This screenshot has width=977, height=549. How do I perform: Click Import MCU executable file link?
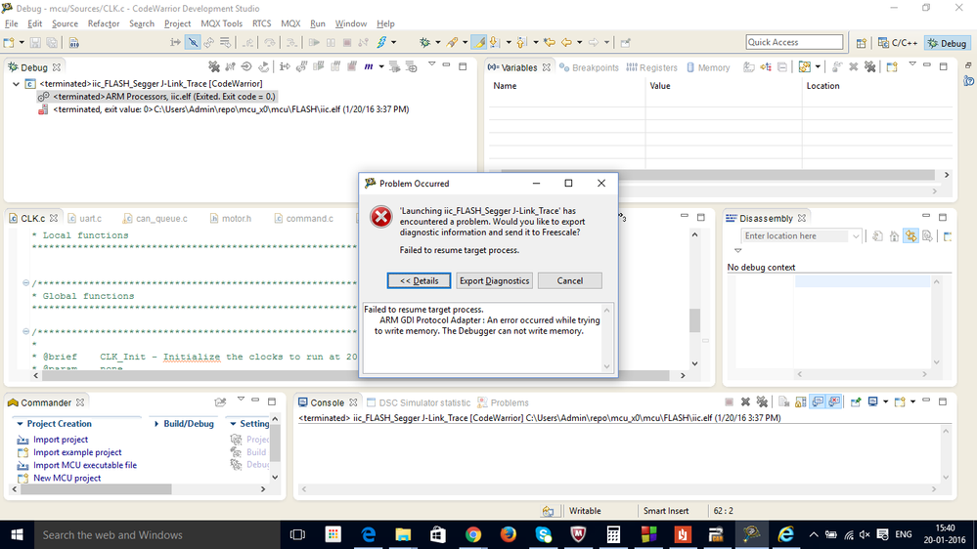(x=85, y=465)
